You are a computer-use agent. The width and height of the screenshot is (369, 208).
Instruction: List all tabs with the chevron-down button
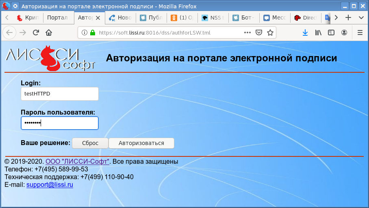click(361, 18)
